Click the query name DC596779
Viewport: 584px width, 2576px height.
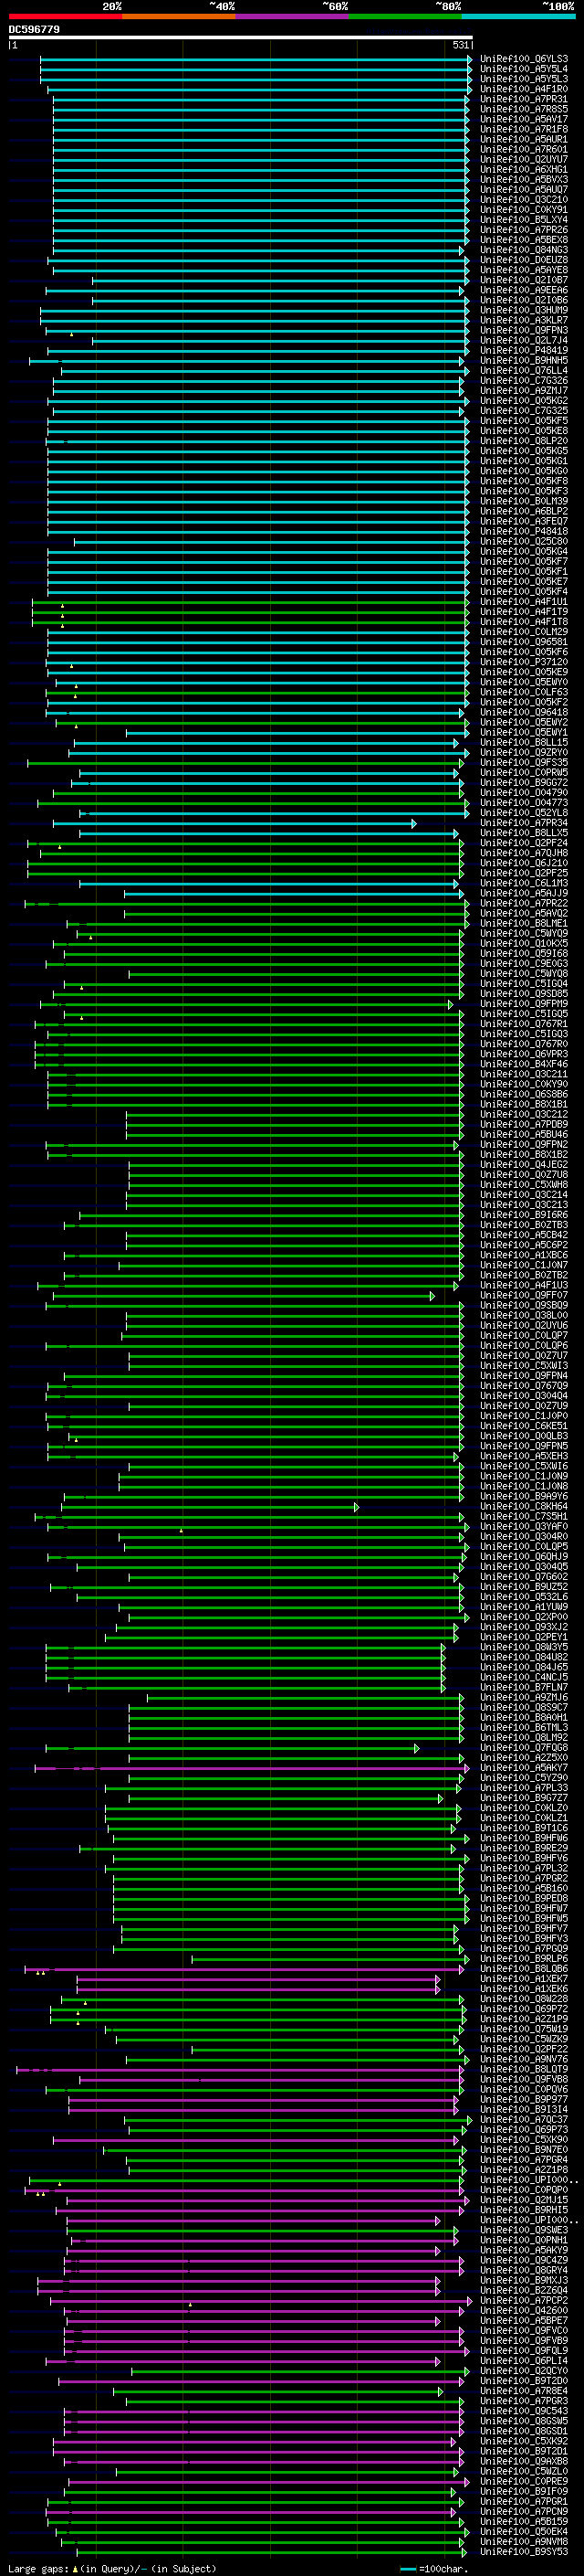(34, 30)
